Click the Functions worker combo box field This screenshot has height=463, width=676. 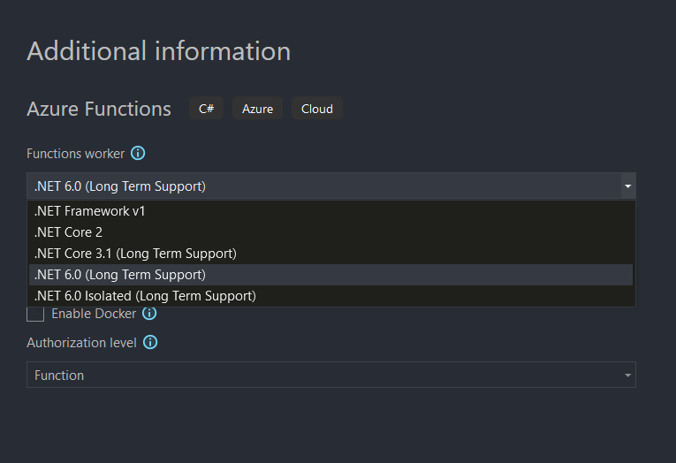(x=331, y=186)
